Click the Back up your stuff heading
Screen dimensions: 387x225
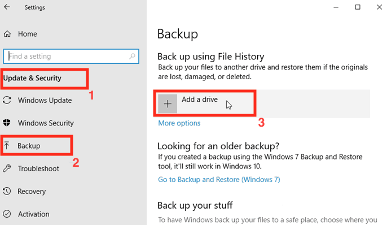pyautogui.click(x=195, y=205)
